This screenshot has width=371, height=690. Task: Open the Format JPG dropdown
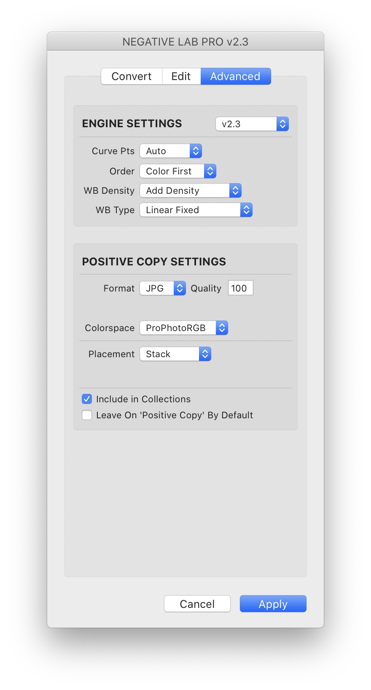(x=163, y=288)
